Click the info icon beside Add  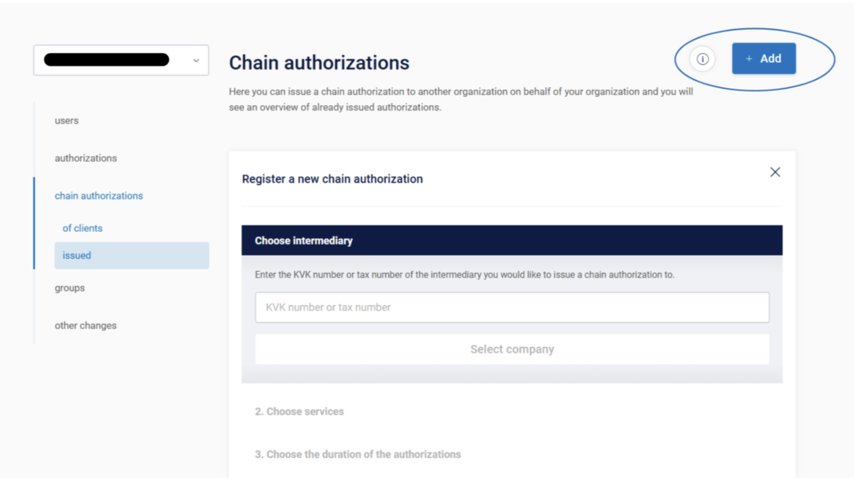702,59
